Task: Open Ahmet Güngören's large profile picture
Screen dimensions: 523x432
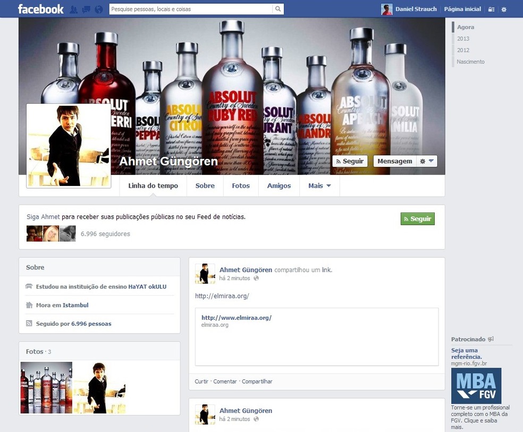Action: click(69, 146)
